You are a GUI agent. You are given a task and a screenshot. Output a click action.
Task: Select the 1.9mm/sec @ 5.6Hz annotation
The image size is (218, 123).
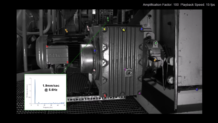(x=51, y=88)
